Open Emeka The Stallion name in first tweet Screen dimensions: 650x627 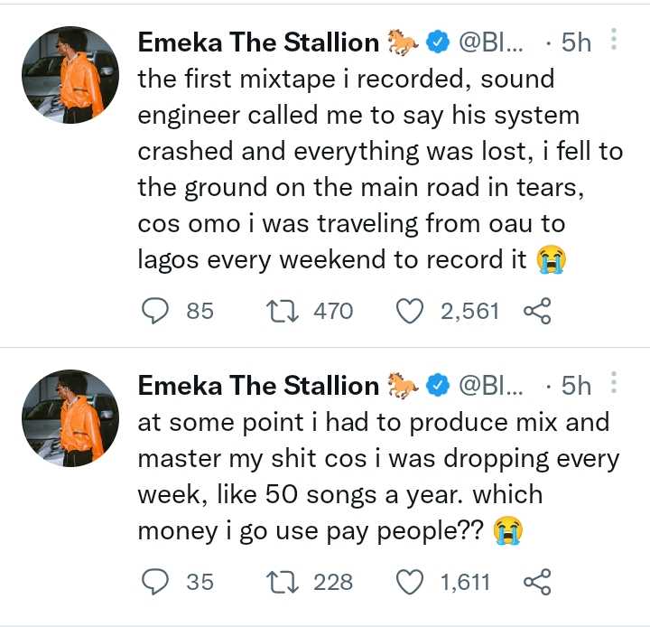click(258, 42)
